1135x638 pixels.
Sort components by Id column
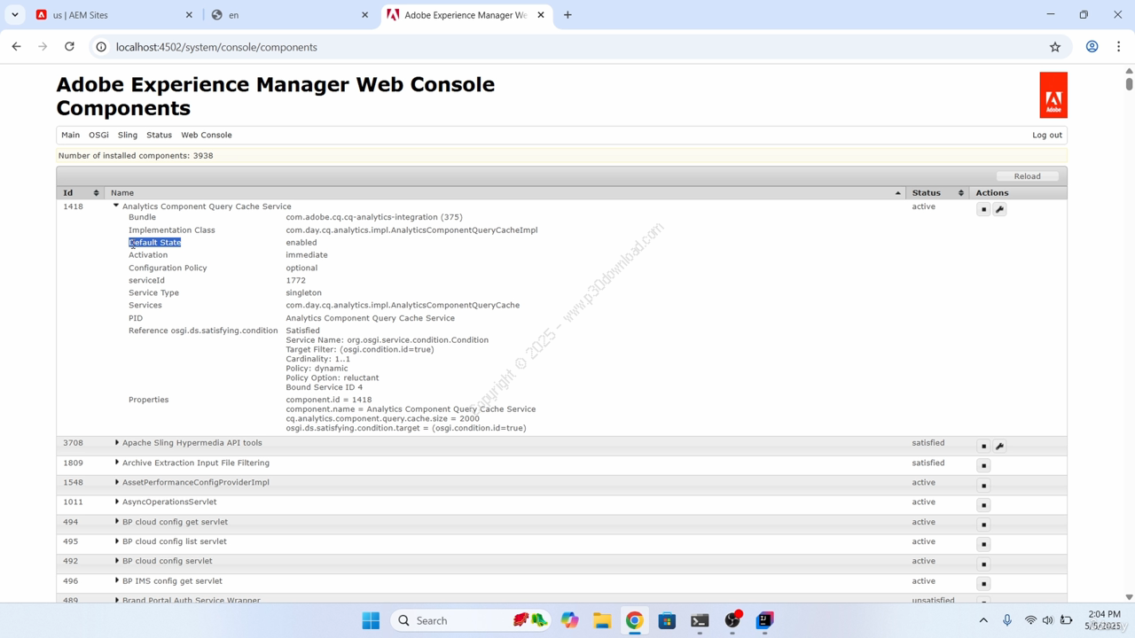coord(80,192)
